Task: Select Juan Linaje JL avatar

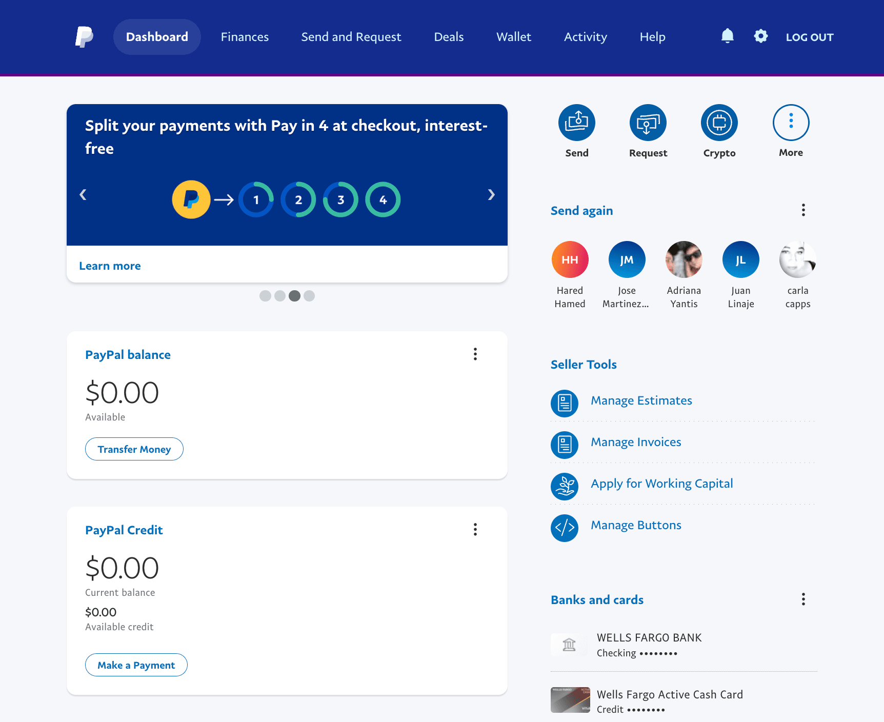Action: (x=741, y=259)
